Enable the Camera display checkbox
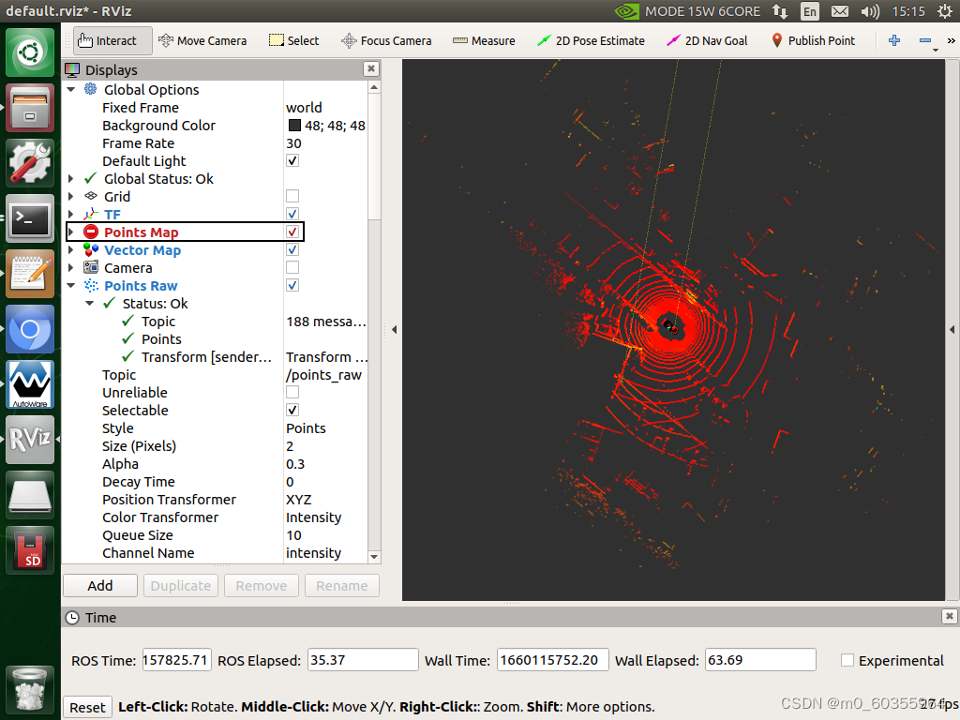The image size is (960, 720). 292,267
